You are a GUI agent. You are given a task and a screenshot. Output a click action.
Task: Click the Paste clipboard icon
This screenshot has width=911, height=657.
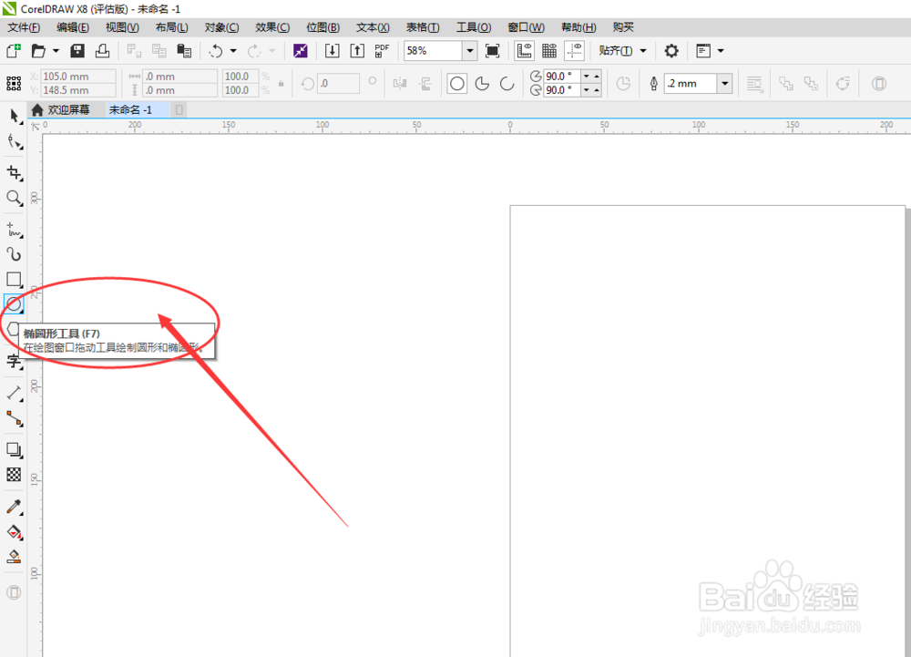(184, 51)
